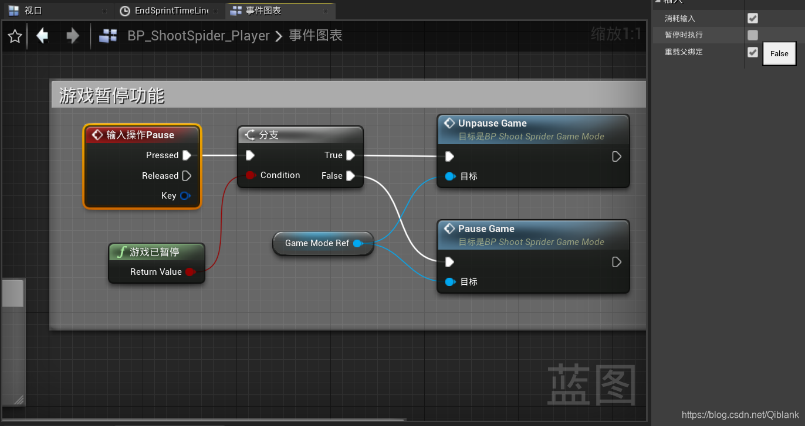The height and width of the screenshot is (426, 805).
Task: Click Unpause Game input exec pin
Action: click(x=449, y=156)
